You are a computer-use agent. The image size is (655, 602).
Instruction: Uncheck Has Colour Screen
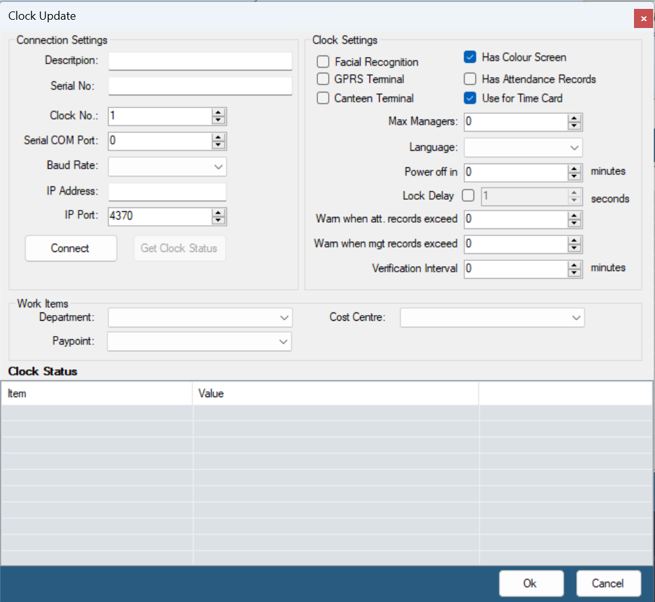470,57
